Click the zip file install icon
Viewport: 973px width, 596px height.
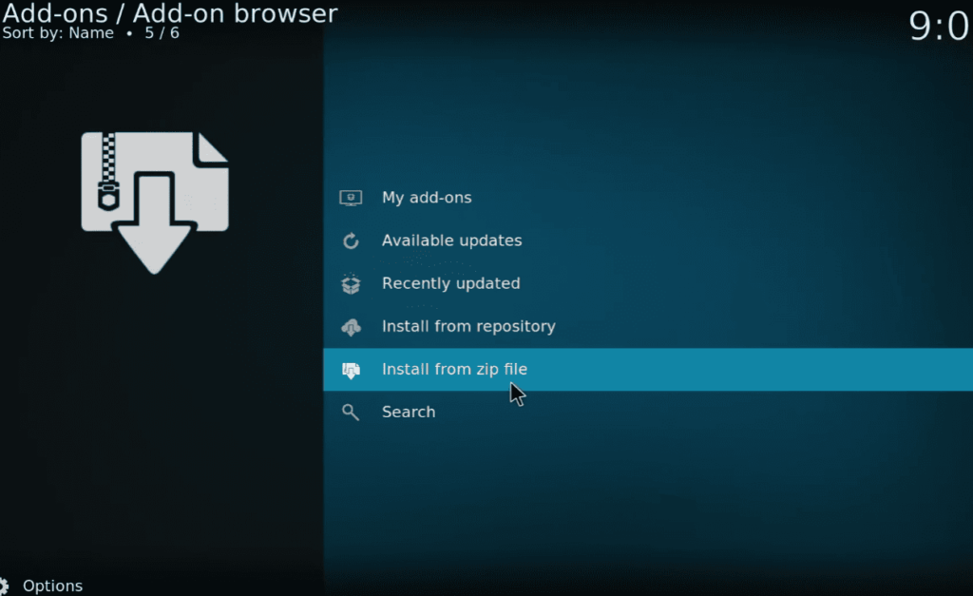tap(351, 370)
